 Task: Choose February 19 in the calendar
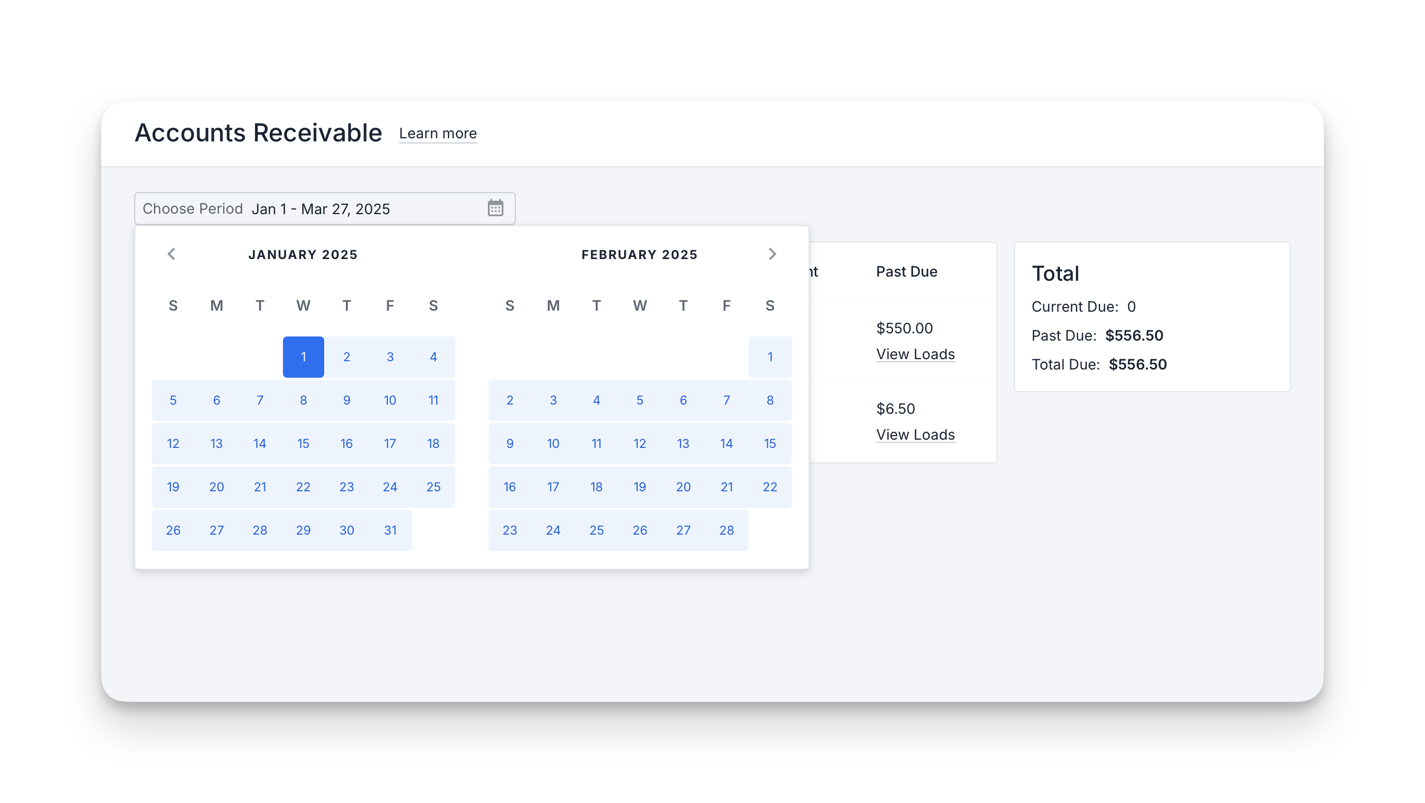640,487
